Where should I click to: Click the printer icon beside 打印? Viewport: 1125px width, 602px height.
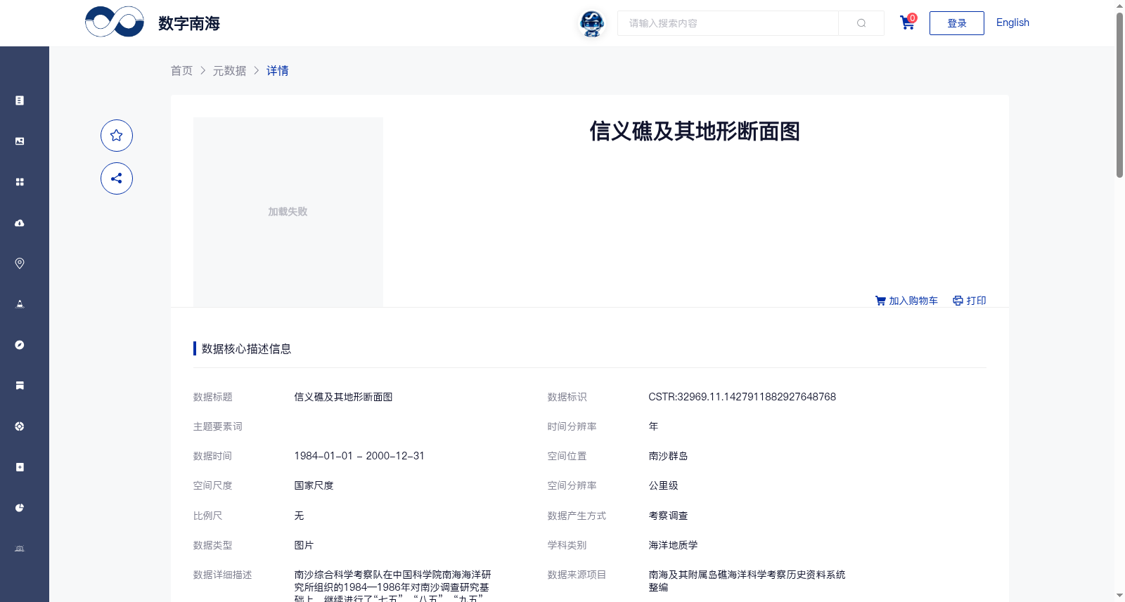coord(958,301)
